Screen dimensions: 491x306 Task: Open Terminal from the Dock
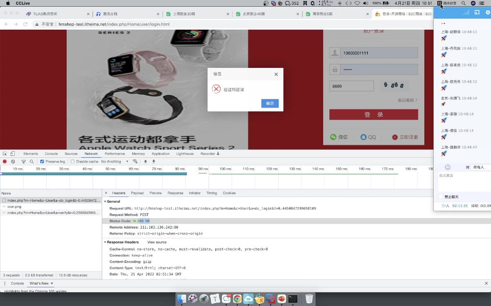click(x=293, y=299)
